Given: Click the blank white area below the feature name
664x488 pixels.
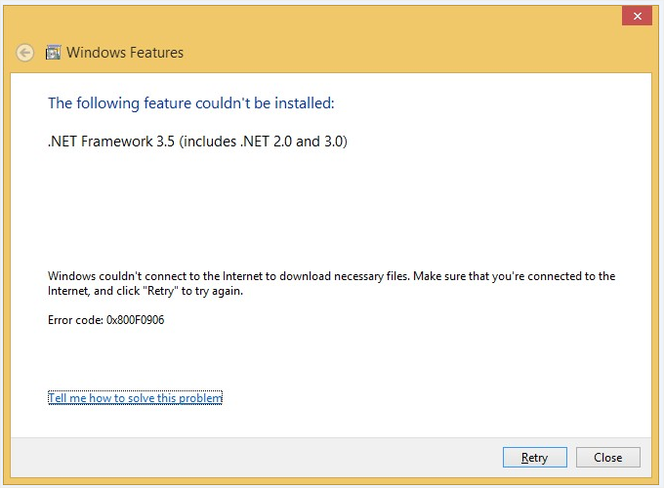Looking at the screenshot, I should pos(332,205).
